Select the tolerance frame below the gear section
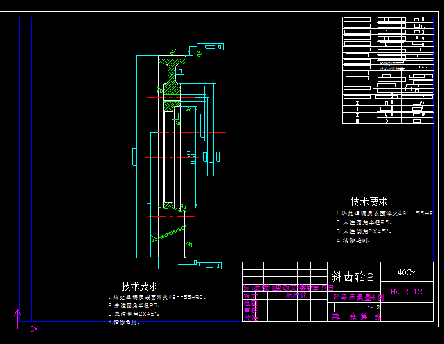 (x=209, y=266)
